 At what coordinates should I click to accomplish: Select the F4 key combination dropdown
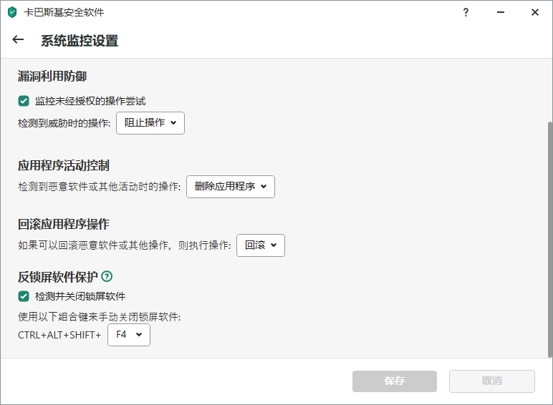click(x=129, y=335)
